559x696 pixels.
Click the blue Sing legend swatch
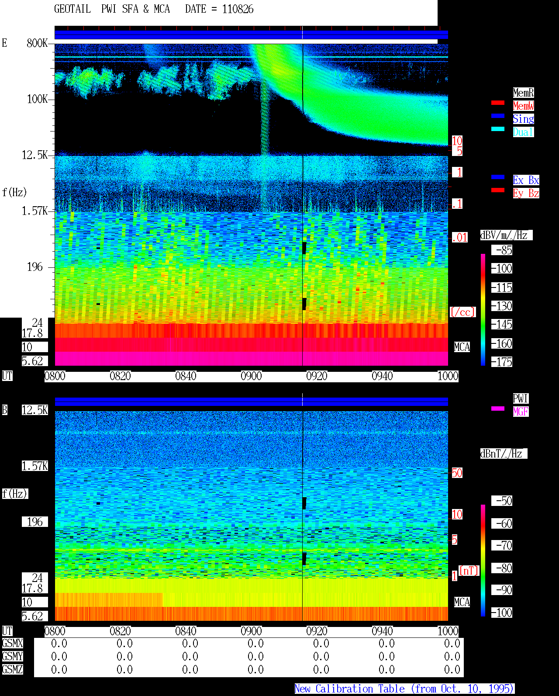[498, 116]
